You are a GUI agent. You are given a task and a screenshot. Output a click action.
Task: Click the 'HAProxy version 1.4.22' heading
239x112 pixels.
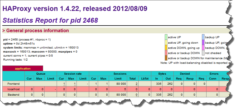tap(75, 9)
